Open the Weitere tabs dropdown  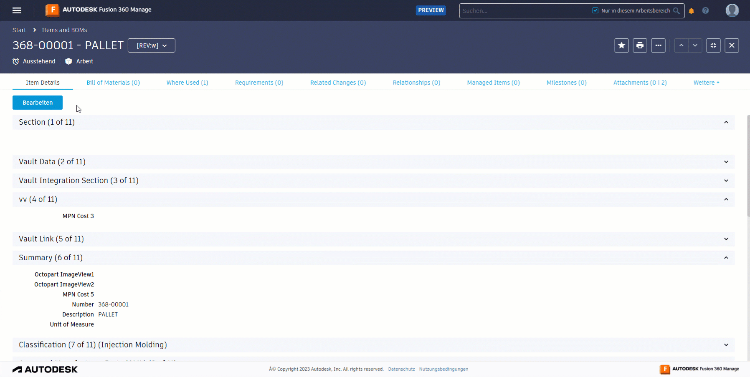(x=706, y=83)
